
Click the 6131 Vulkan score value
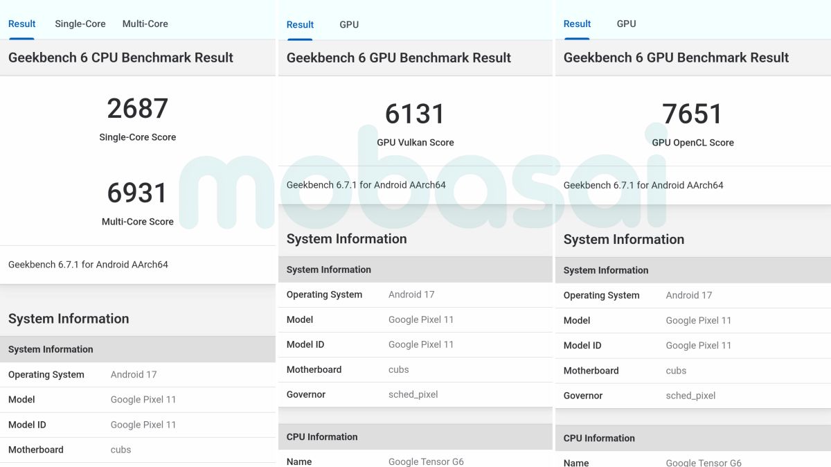[415, 114]
